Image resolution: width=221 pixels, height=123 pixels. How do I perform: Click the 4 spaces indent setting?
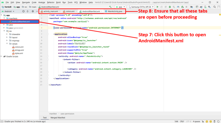click(x=196, y=121)
